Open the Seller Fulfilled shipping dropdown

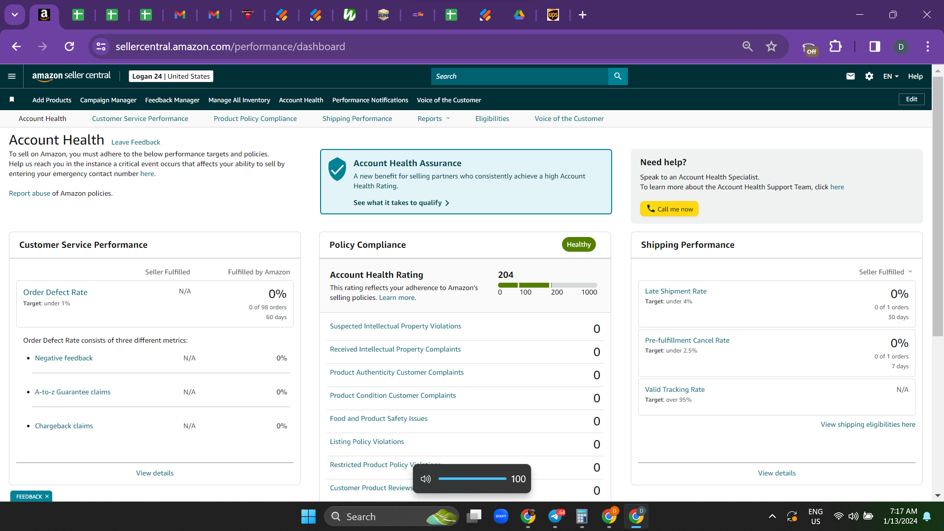click(x=885, y=272)
